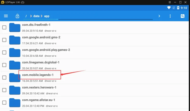190x111 pixels.
Task: Select checkbox for com.linegames.dcglobal-1
Action: pos(4,65)
